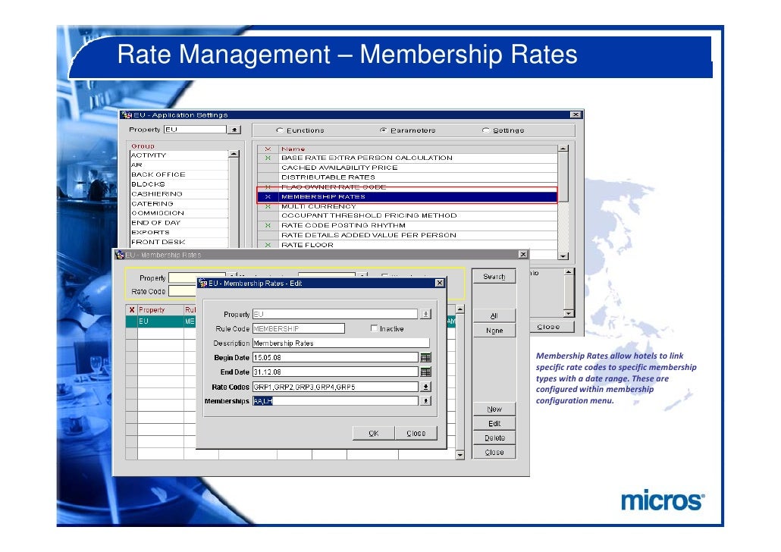Click the New button

(494, 409)
